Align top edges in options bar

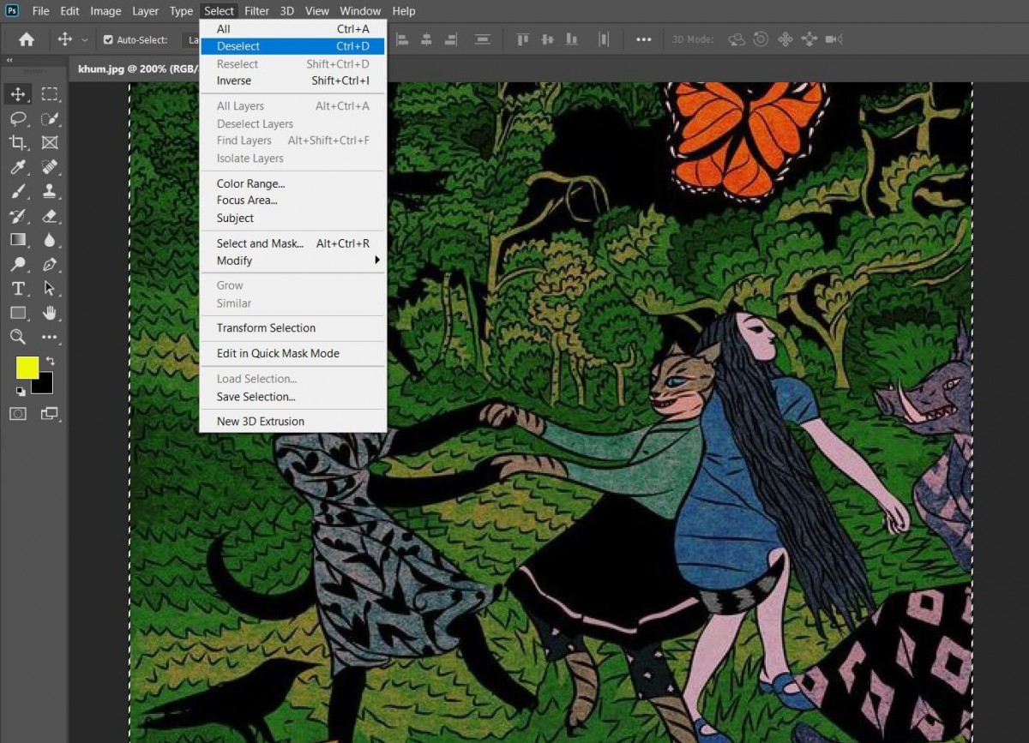[x=522, y=39]
